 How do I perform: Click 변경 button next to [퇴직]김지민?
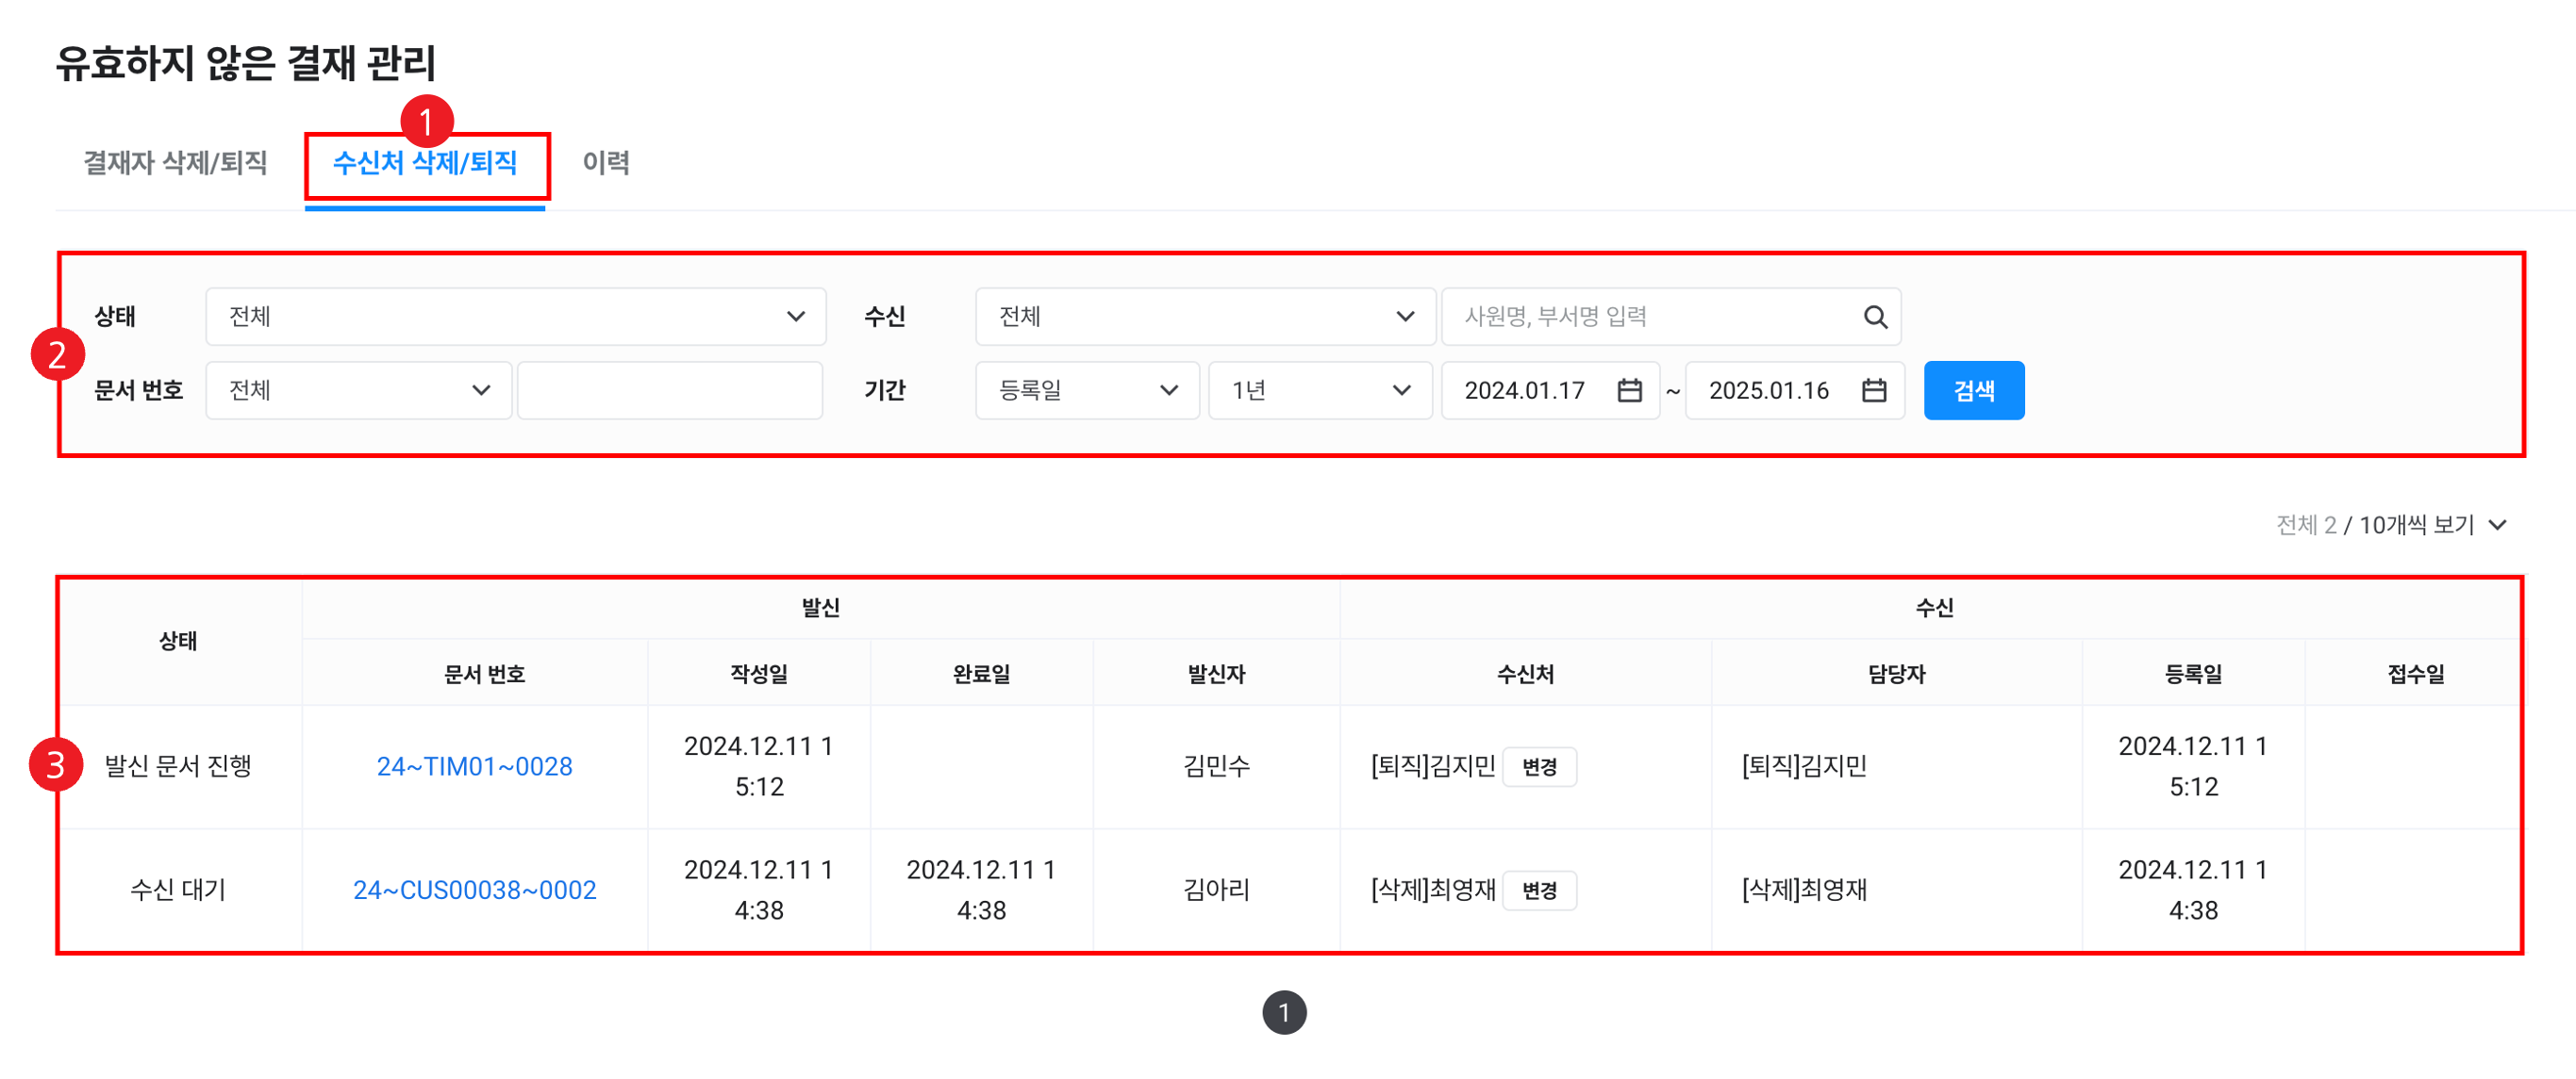(x=1539, y=767)
